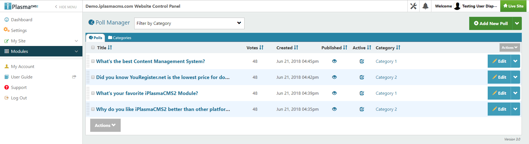
Task: Click Category 1 link for favorite Module poll
Action: (x=386, y=93)
